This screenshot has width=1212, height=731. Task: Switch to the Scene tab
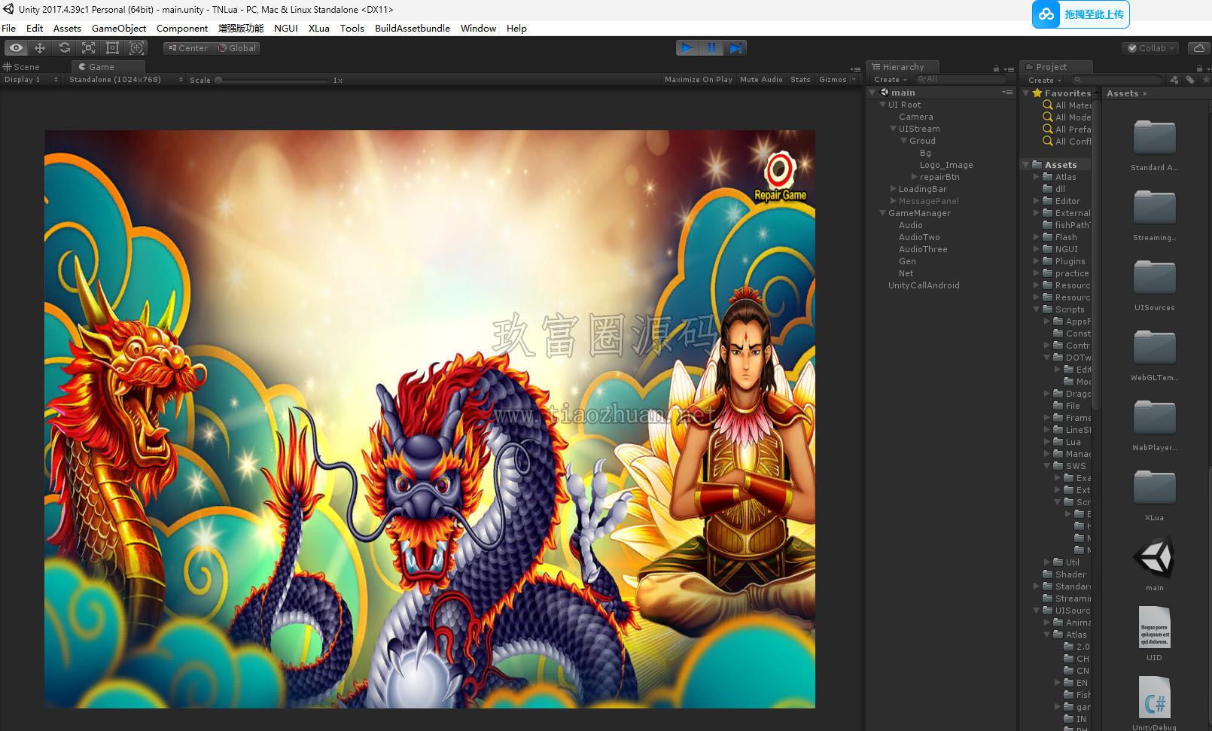tap(23, 67)
